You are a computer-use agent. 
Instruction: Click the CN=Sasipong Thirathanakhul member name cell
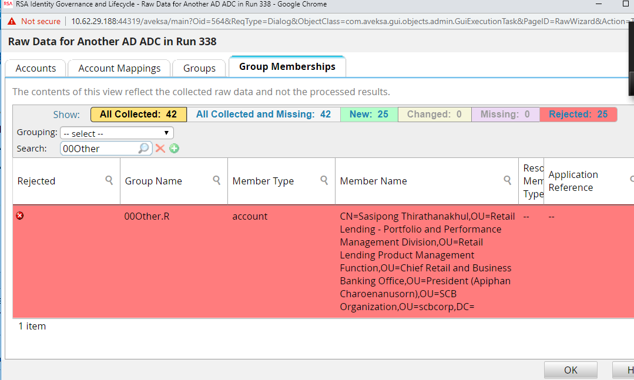(x=427, y=261)
